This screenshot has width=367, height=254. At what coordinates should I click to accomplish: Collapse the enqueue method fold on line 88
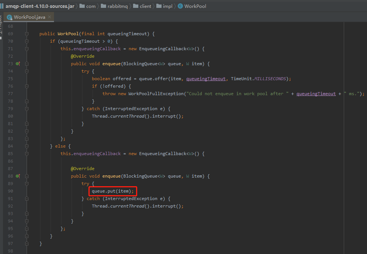[x=27, y=176]
